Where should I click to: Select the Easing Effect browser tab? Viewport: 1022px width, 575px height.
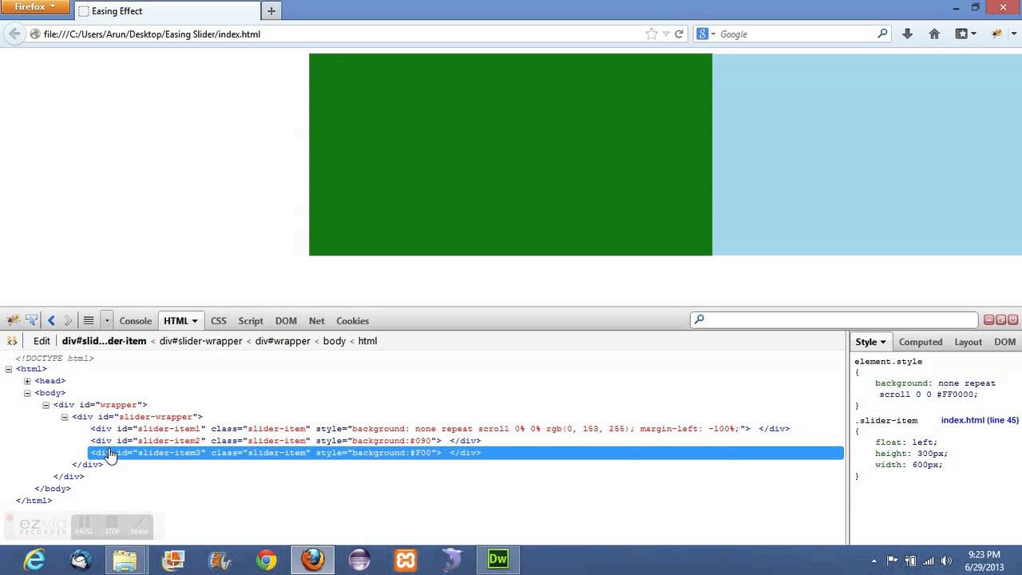168,11
